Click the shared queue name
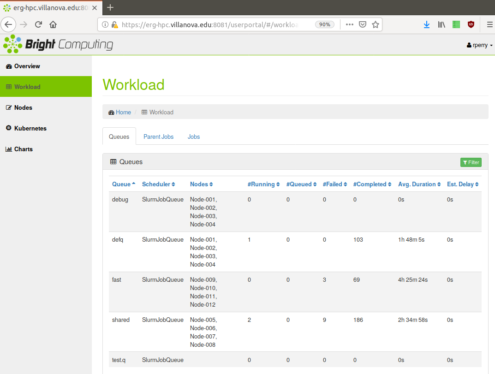This screenshot has height=374, width=495. tap(120, 320)
